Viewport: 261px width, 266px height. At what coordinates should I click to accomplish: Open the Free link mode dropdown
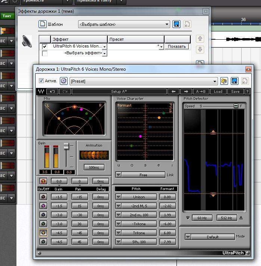[119, 175]
